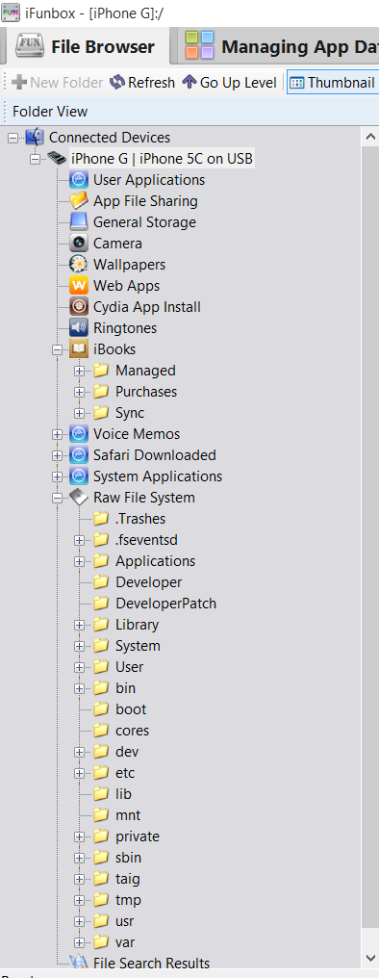Click the General Storage drive icon

click(x=79, y=222)
